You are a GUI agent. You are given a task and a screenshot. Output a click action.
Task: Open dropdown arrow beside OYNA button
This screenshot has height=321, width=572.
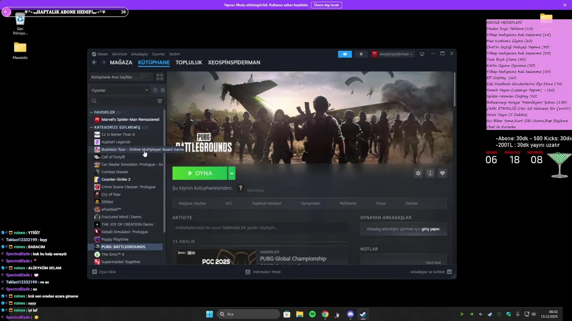coord(231,173)
